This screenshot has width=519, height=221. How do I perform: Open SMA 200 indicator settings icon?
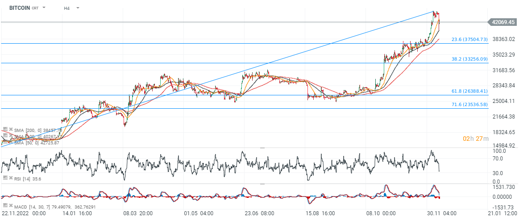coord(5,129)
